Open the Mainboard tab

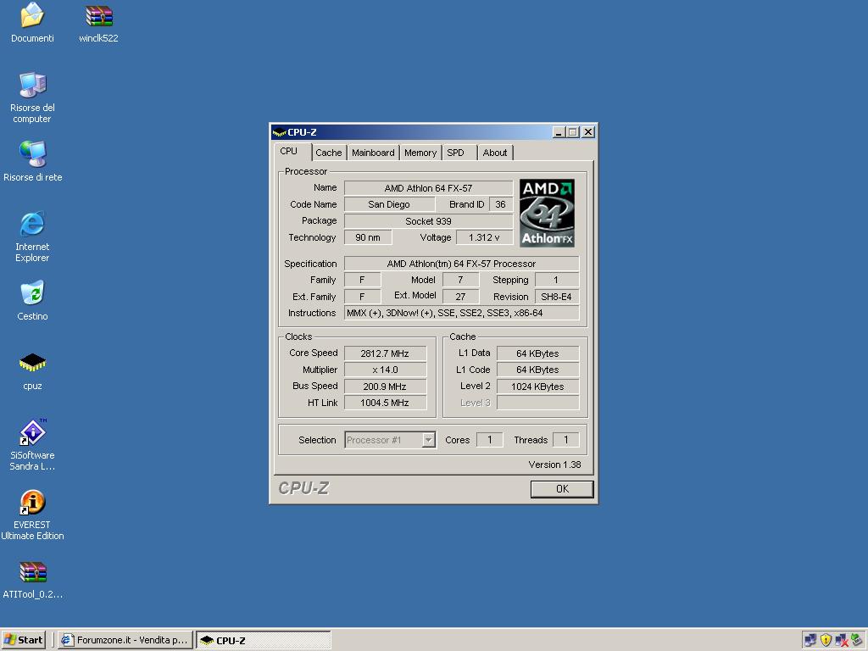coord(373,153)
